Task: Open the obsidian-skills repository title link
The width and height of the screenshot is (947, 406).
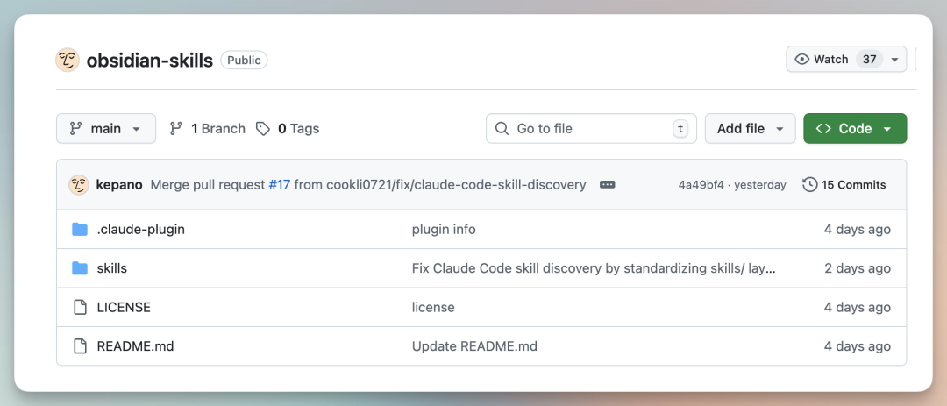Action: [x=149, y=61]
